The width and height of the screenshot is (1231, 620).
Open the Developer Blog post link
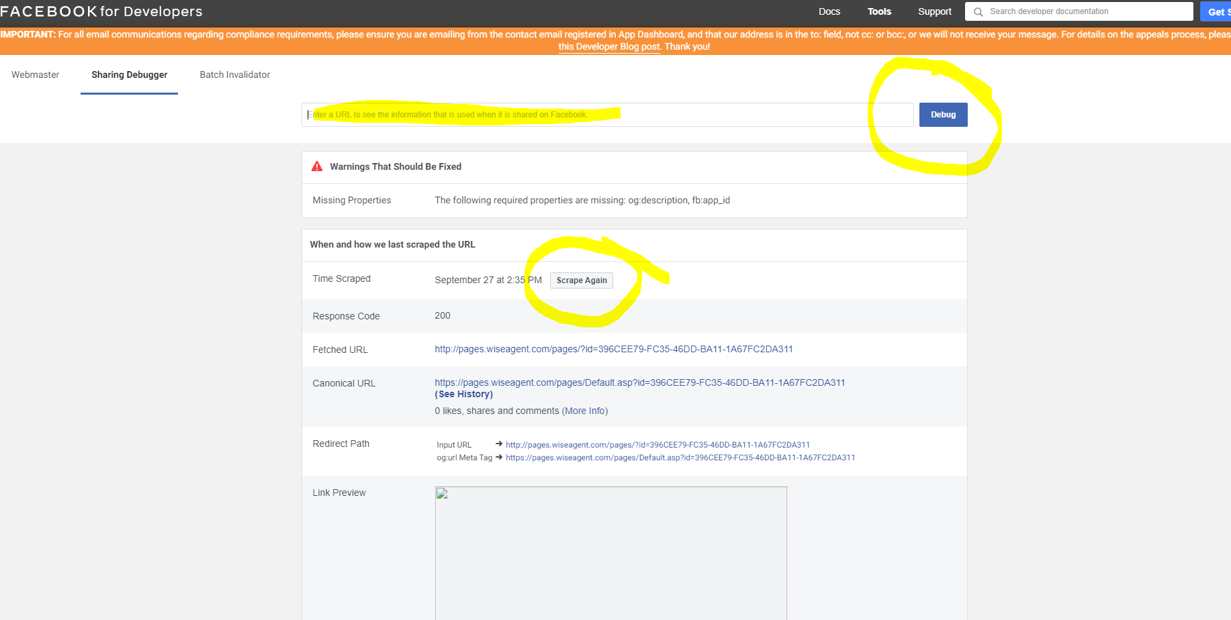tap(609, 47)
